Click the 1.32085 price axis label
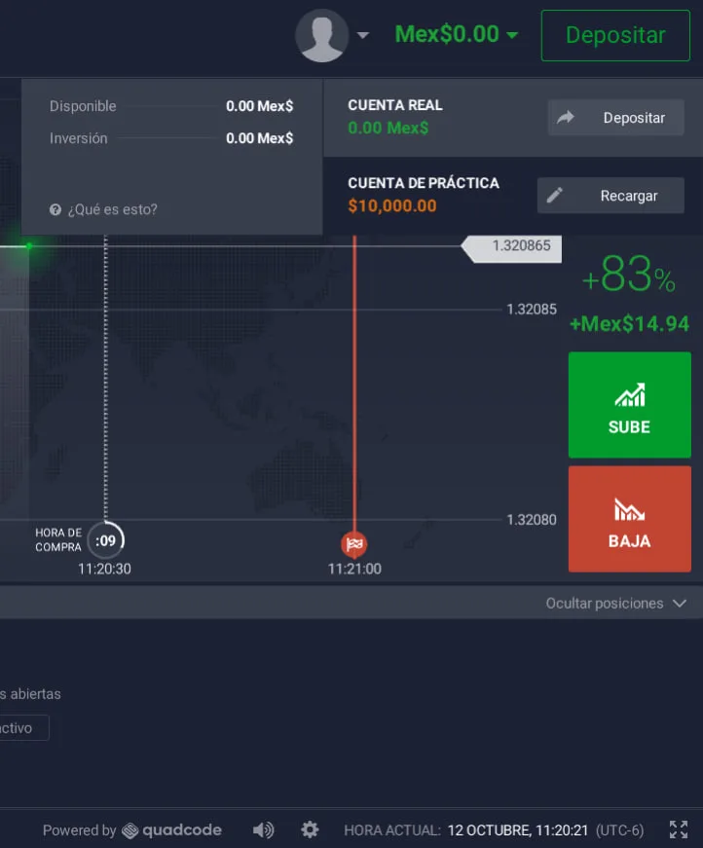The width and height of the screenshot is (703, 848). coord(532,310)
